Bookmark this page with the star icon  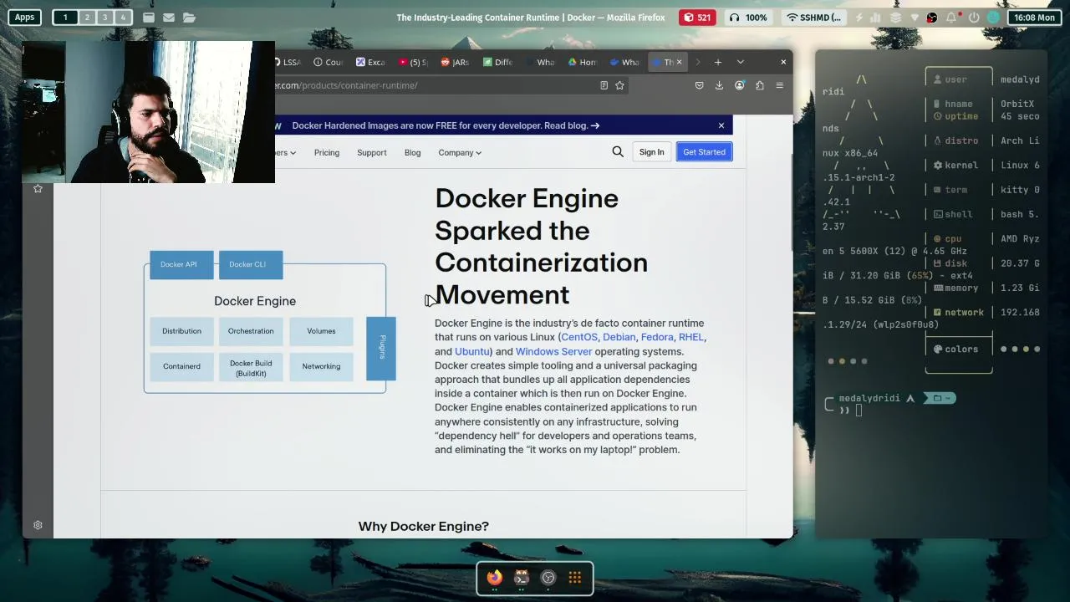point(619,85)
